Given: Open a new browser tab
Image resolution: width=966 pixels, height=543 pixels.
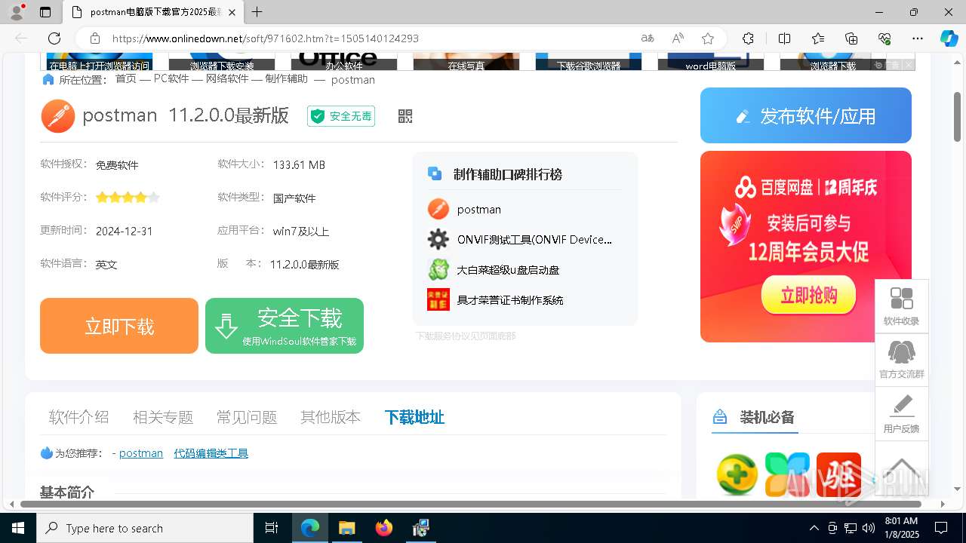Looking at the screenshot, I should tap(257, 12).
